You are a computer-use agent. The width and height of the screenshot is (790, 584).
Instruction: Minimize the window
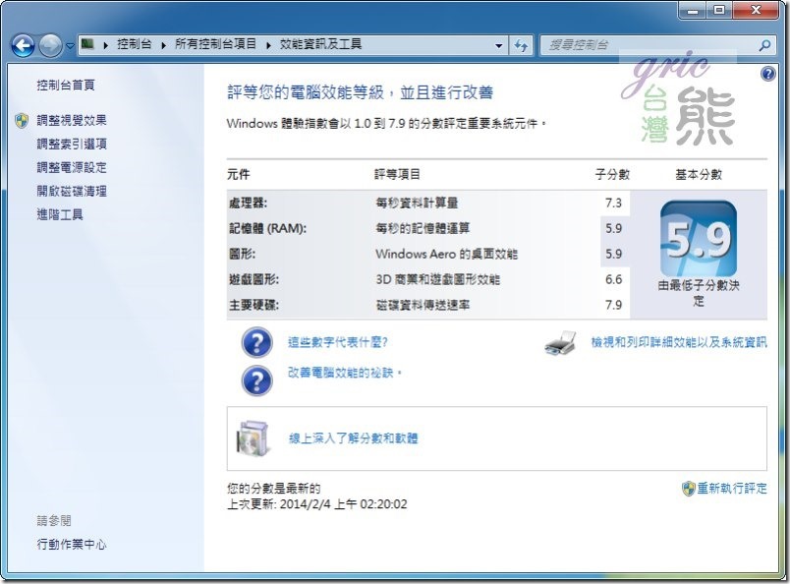pos(693,11)
